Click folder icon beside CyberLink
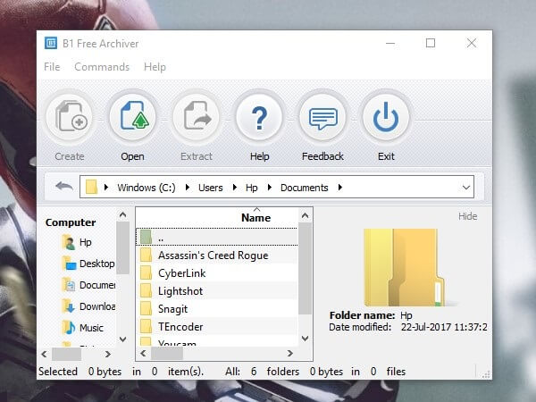The height and width of the screenshot is (402, 536). 146,272
